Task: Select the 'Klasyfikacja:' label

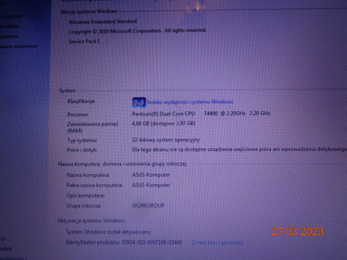Action: click(81, 101)
